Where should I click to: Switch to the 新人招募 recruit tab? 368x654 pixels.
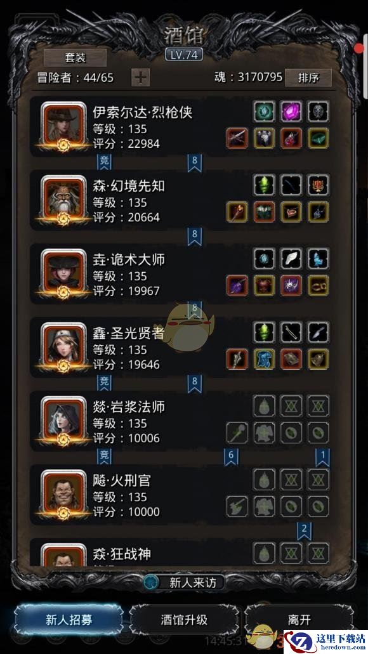(x=69, y=619)
